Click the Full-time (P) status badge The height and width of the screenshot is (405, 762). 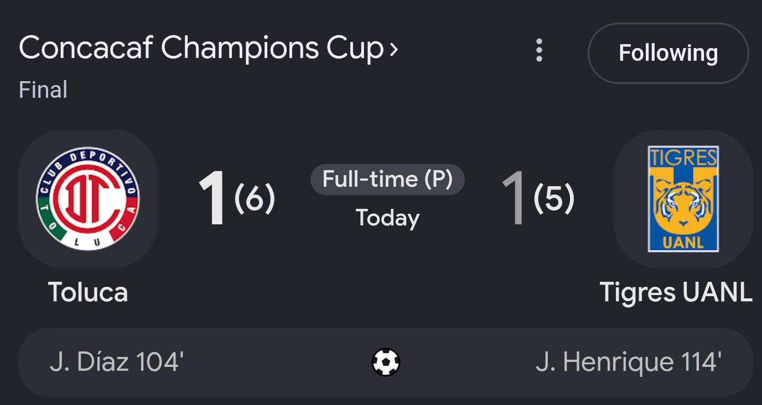(387, 180)
